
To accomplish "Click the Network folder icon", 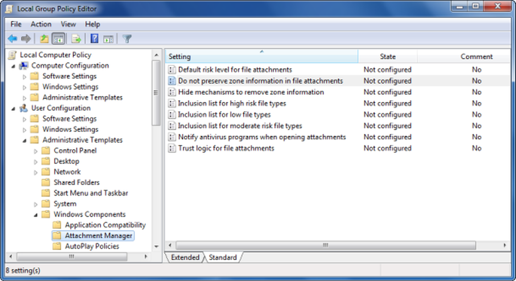I will (x=46, y=172).
